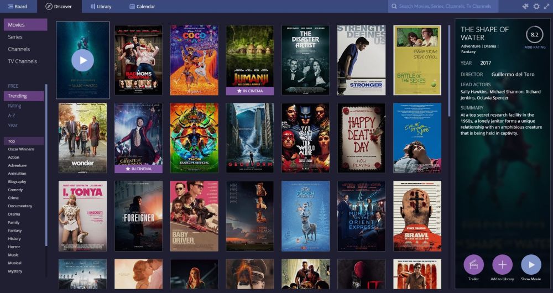Open the Call Me by Your Name poster

(x=417, y=138)
